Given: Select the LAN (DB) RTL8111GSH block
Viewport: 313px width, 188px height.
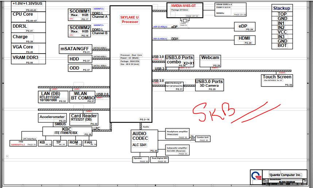Looking at the screenshot, I should tap(53, 97).
